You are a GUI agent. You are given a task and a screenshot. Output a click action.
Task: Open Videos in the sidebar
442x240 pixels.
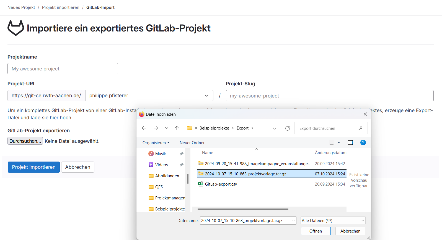point(161,165)
